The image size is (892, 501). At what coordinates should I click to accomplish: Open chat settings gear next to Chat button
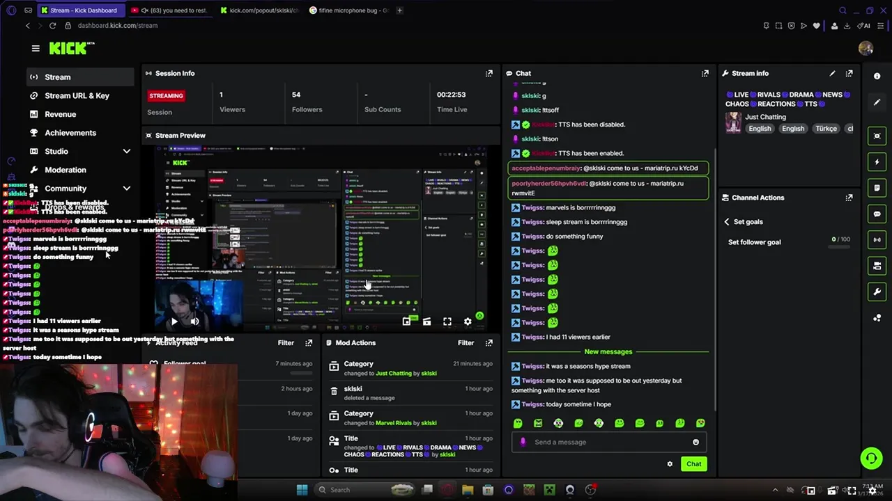tap(670, 464)
